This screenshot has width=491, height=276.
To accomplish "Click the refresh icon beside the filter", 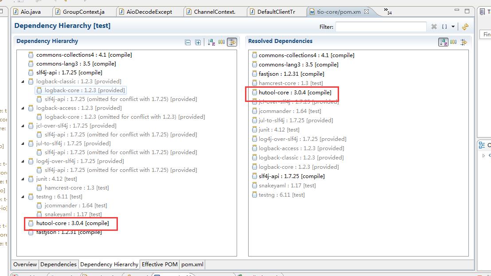I will click(465, 27).
